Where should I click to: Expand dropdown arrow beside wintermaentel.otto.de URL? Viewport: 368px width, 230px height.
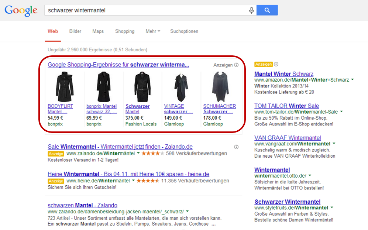(310, 176)
